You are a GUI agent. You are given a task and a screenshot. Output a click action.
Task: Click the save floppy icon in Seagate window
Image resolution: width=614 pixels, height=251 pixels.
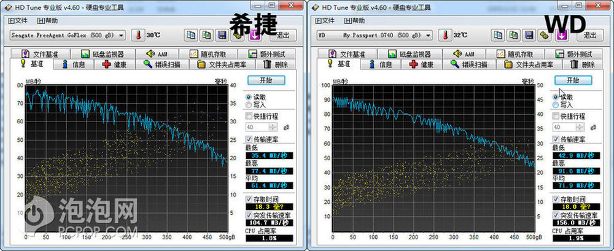click(222, 35)
